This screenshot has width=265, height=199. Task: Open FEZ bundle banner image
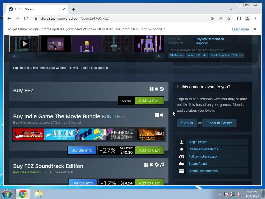point(91,134)
